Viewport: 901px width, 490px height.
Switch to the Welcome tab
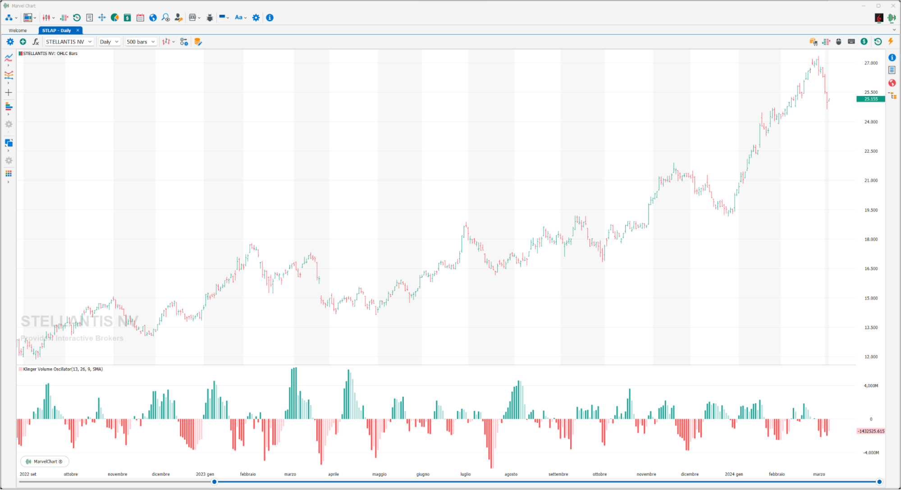coord(18,30)
